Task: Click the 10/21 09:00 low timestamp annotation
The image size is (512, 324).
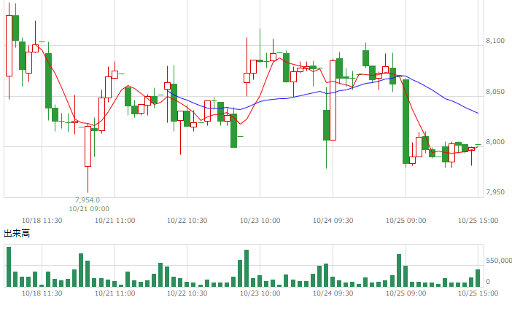Action: tap(89, 209)
